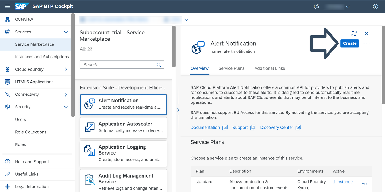Switch to the Overview tab
The image size is (385, 192).
click(x=199, y=68)
